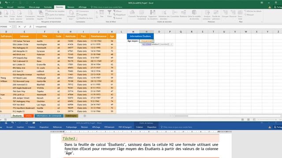Click the Convertir icon

132,13
